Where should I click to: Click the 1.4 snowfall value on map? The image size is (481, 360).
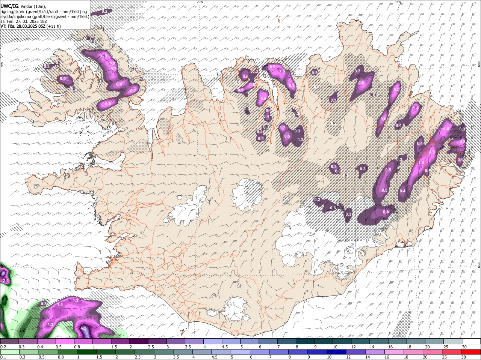pyautogui.click(x=416, y=108)
